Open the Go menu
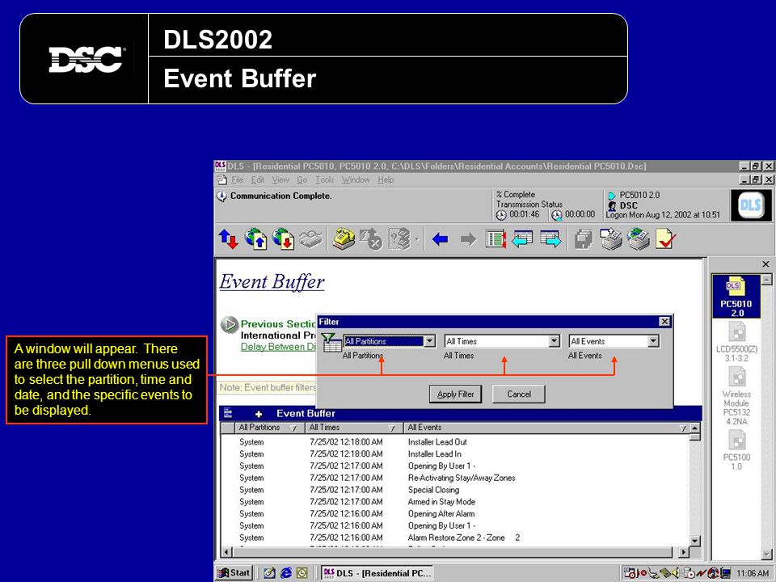Viewport: 776px width, 582px height. click(302, 180)
